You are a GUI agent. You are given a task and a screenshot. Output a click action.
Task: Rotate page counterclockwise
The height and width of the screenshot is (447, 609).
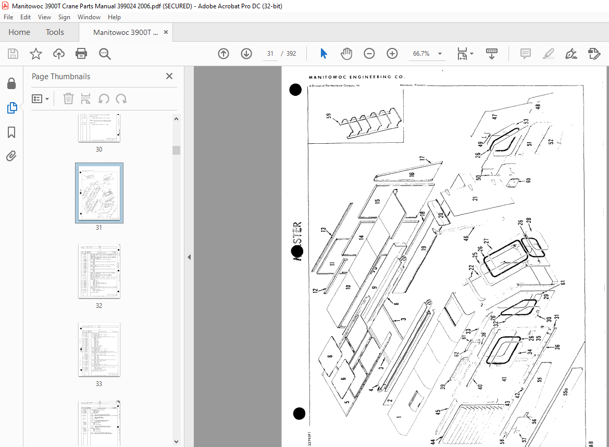pyautogui.click(x=103, y=98)
